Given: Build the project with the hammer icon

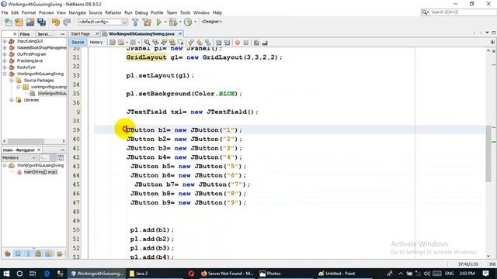Looking at the screenshot, I should tap(135, 22).
